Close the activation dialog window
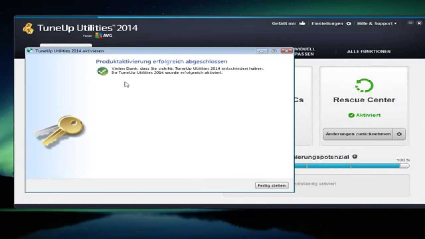Screen dimensions: 425x239 pos(286,51)
